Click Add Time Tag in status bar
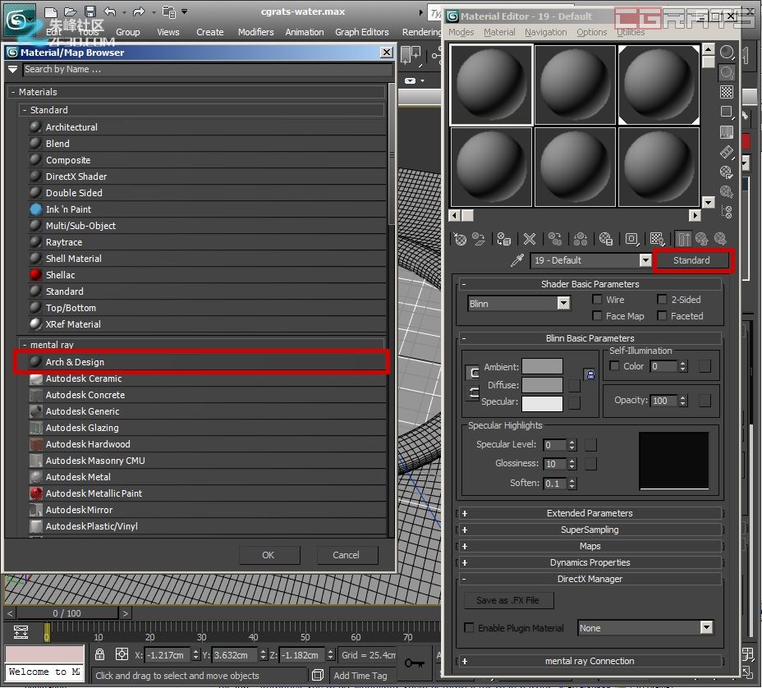Screen dimensions: 762x688 (360, 676)
